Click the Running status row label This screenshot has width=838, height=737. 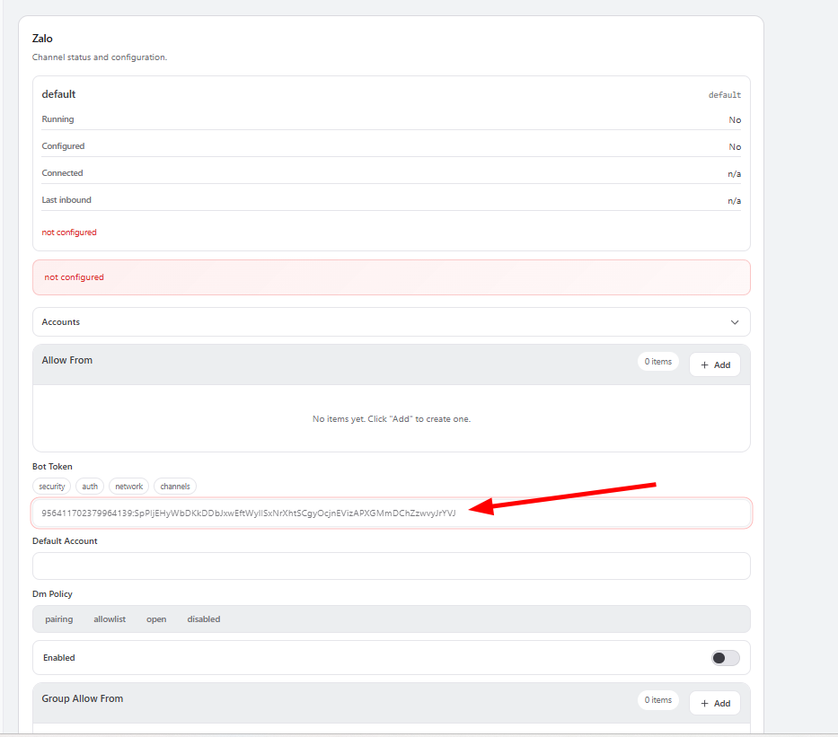tap(57, 119)
